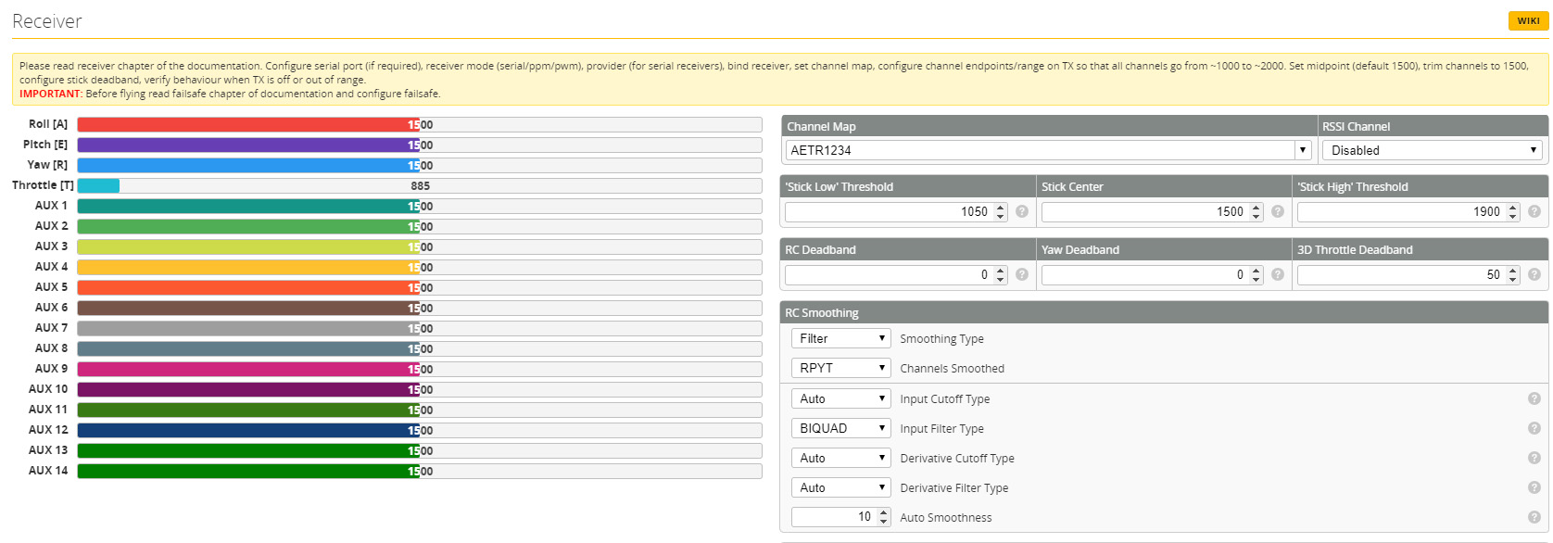Open the RSSI Channel dropdown

point(1433,150)
